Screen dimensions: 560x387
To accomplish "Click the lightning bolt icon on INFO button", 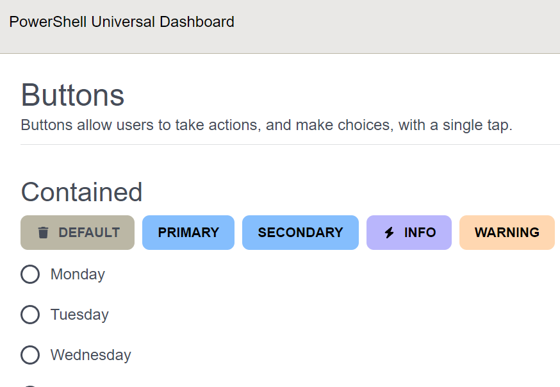I will click(x=389, y=233).
